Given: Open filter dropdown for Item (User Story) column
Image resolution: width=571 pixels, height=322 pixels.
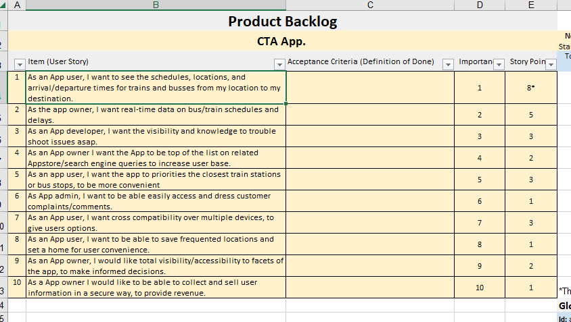Looking at the screenshot, I should click(279, 64).
